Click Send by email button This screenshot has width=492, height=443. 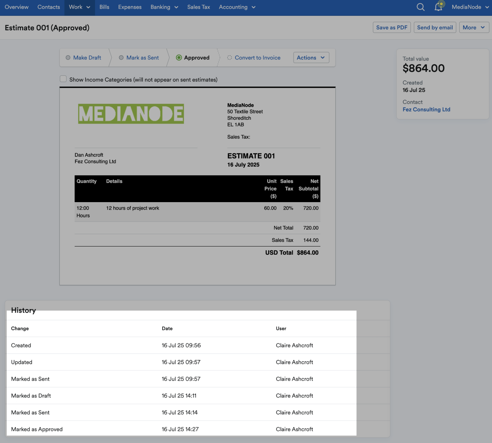435,27
